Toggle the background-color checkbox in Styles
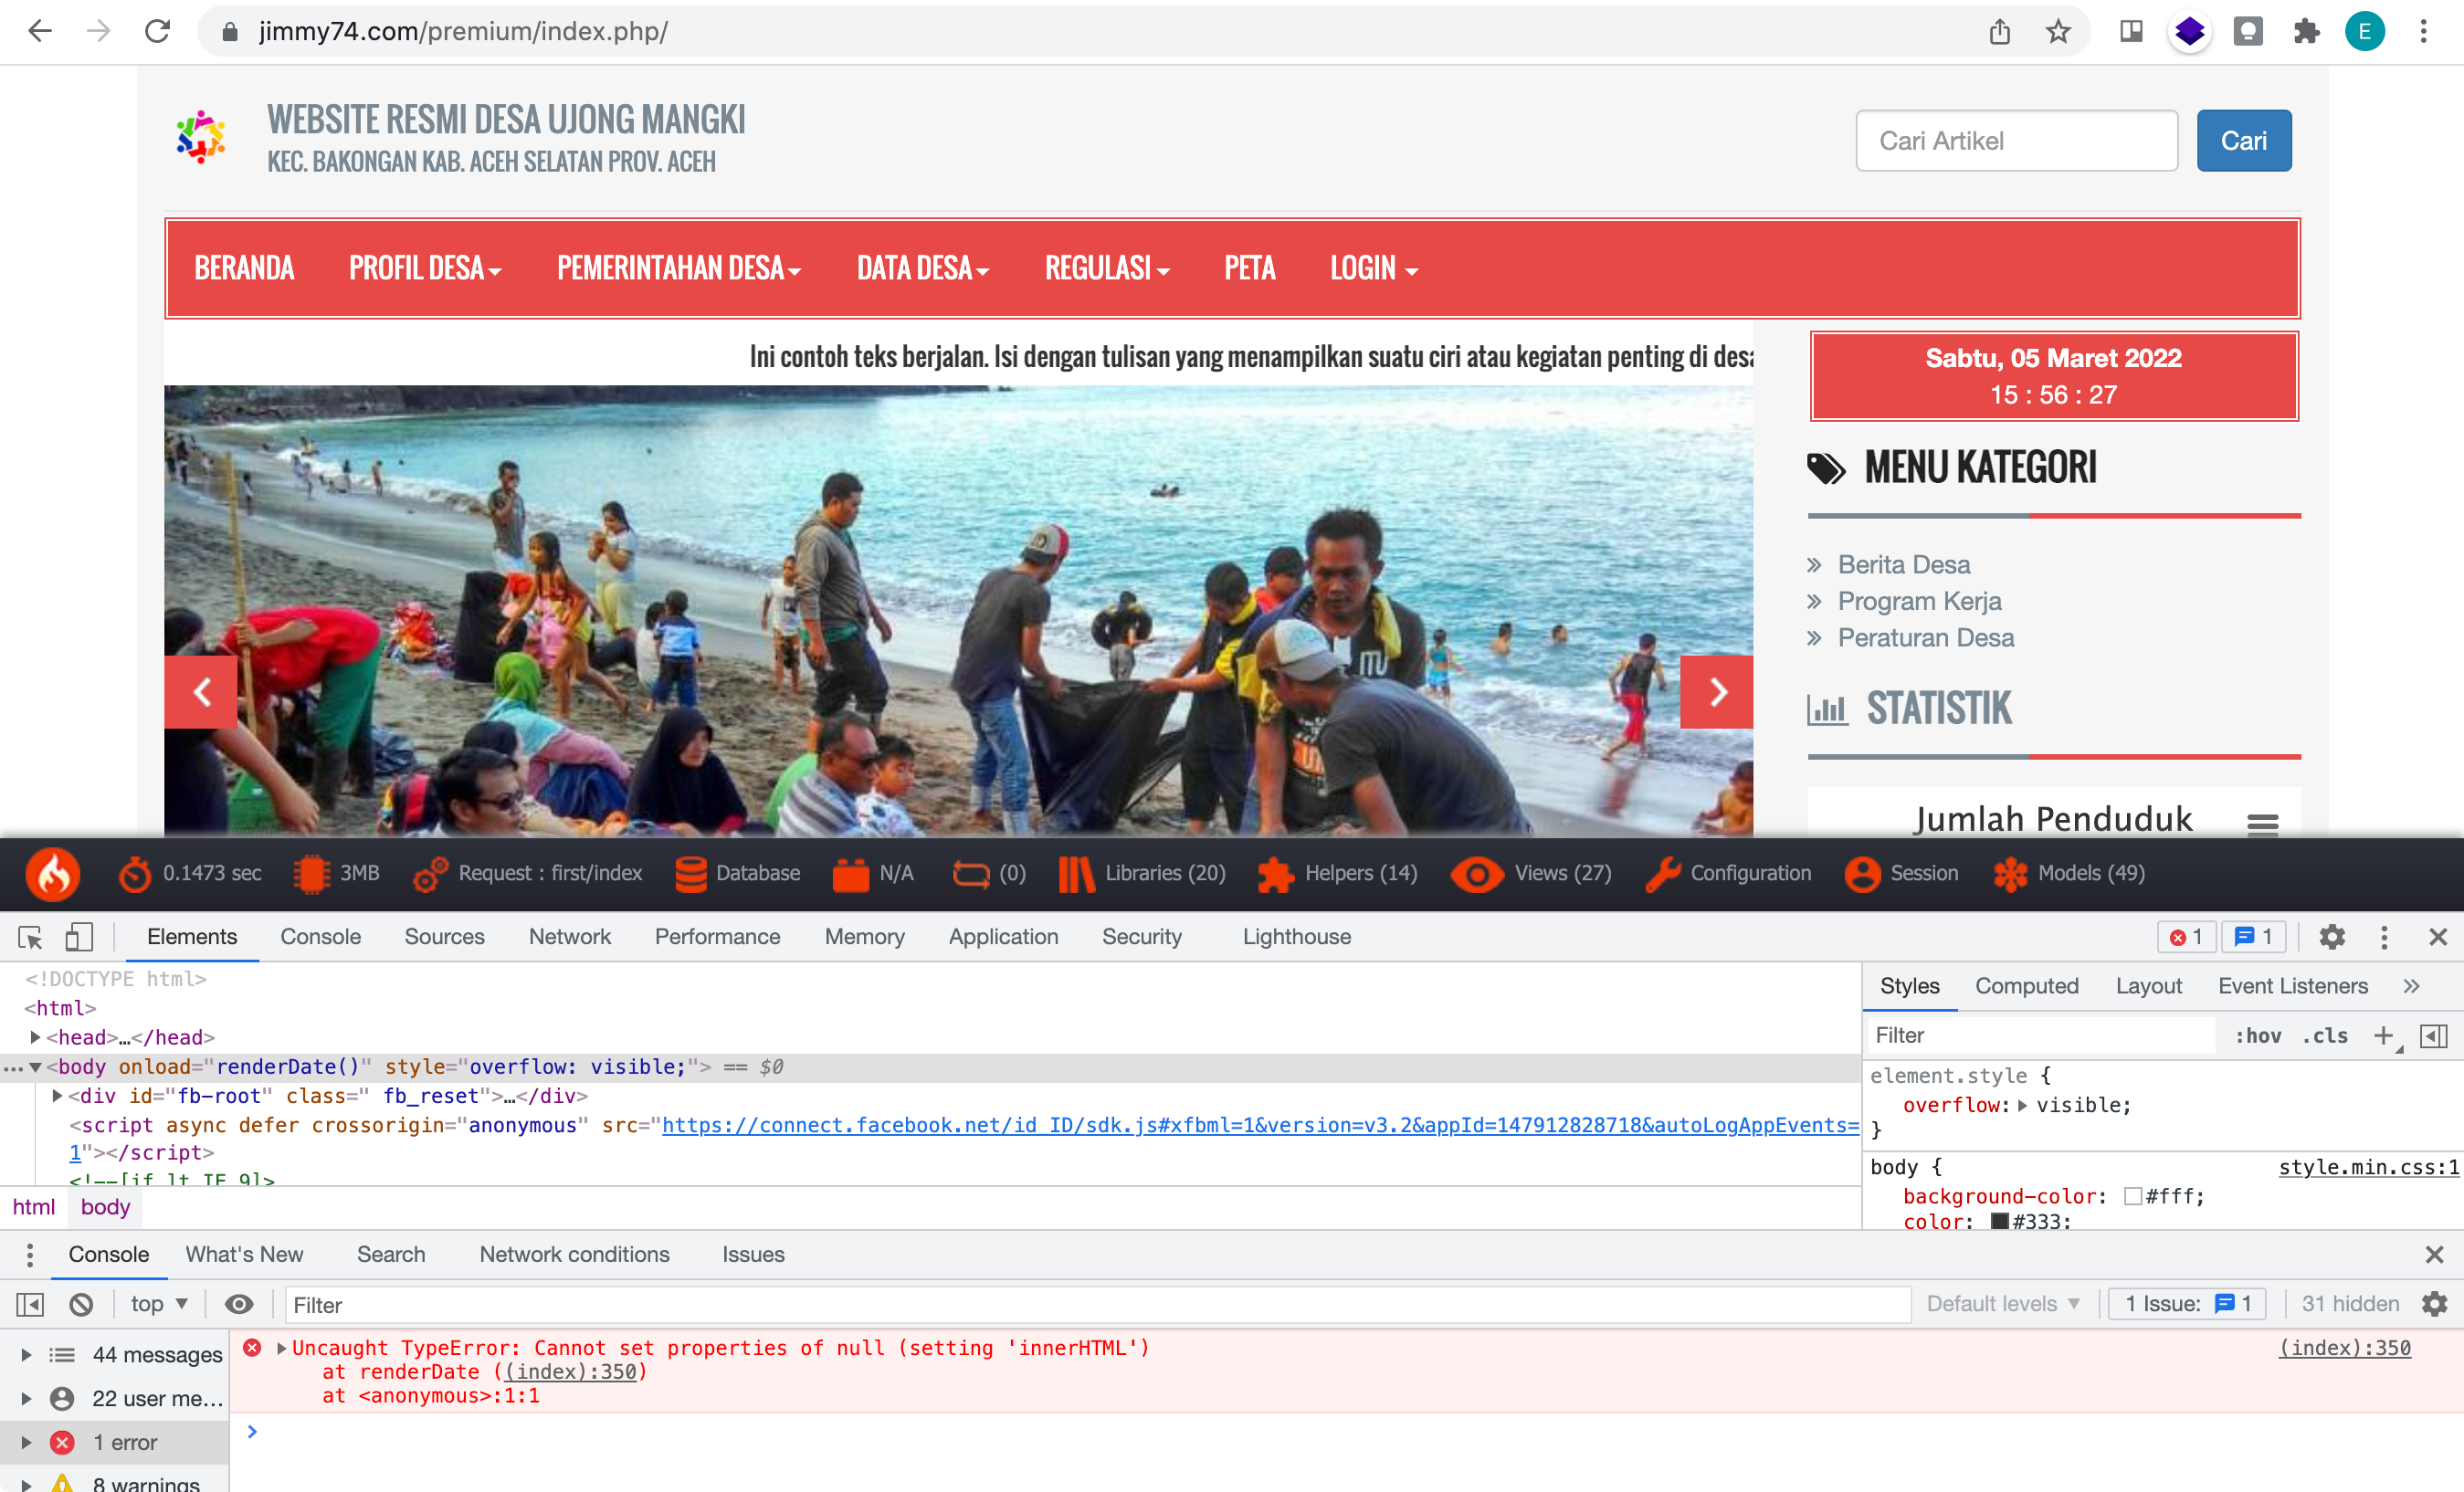This screenshot has width=2464, height=1492. 2134,1196
